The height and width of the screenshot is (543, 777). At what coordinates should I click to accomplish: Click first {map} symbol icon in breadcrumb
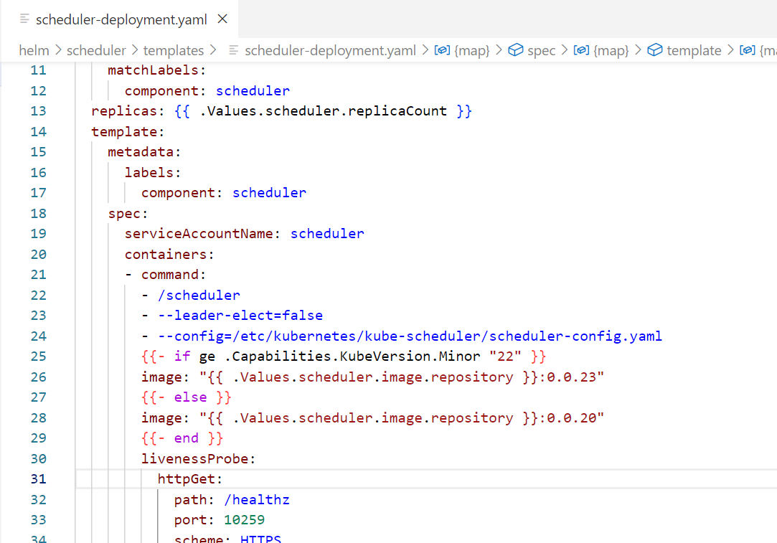point(442,50)
